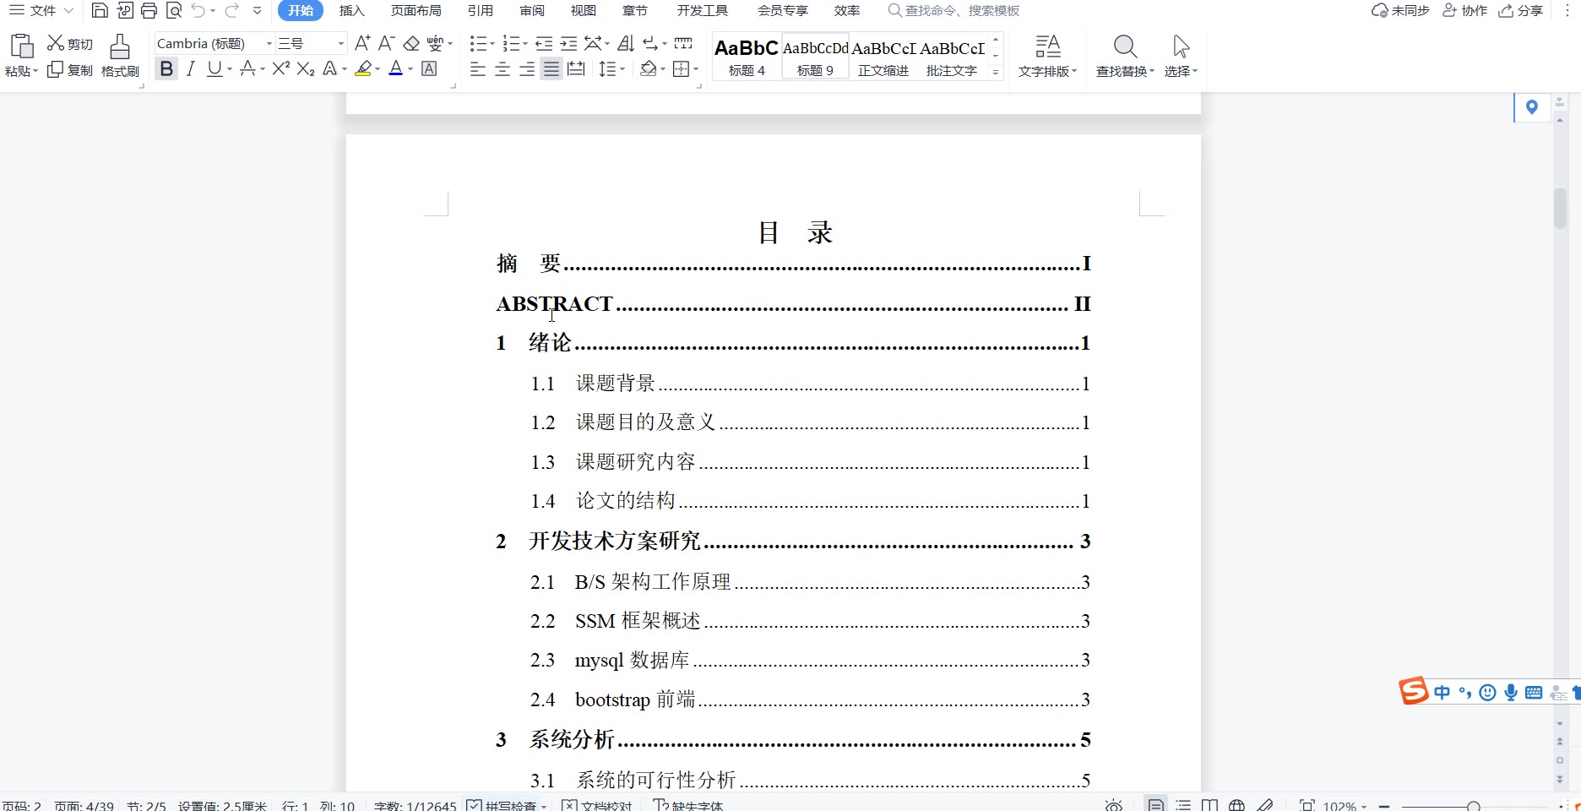Screen dimensions: 1581x811
Task: Increase paragraph indent
Action: pyautogui.click(x=568, y=43)
